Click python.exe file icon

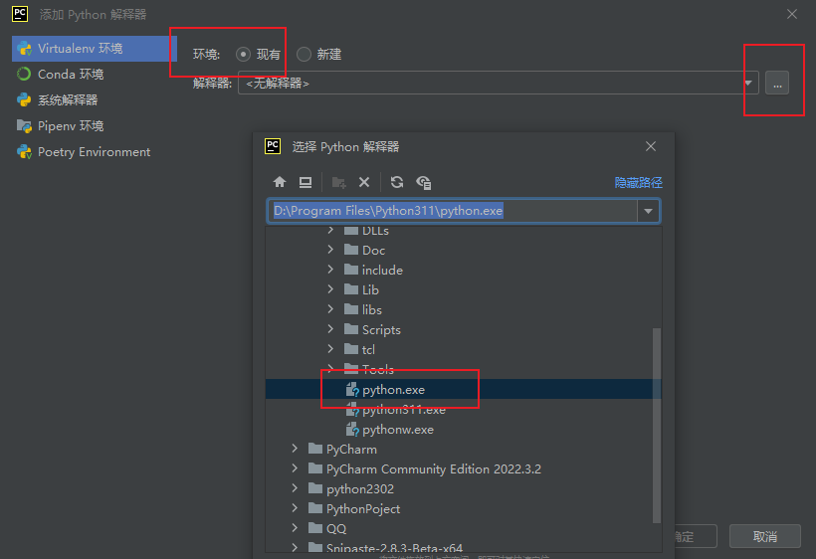tap(352, 390)
